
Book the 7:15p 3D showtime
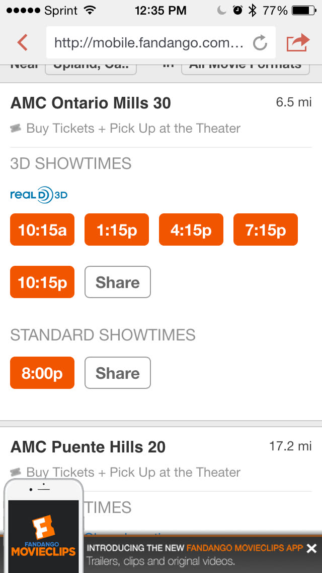click(x=266, y=230)
